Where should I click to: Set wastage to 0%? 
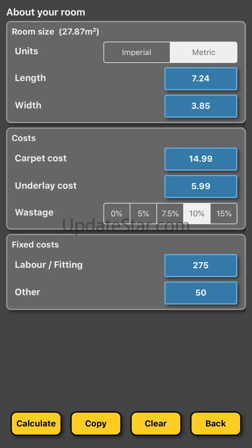[x=117, y=214]
